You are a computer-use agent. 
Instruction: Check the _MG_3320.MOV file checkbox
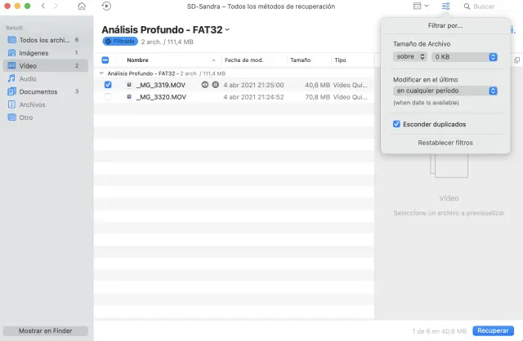[x=108, y=97]
